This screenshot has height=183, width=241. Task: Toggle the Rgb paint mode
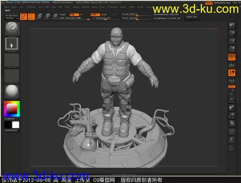point(74,14)
